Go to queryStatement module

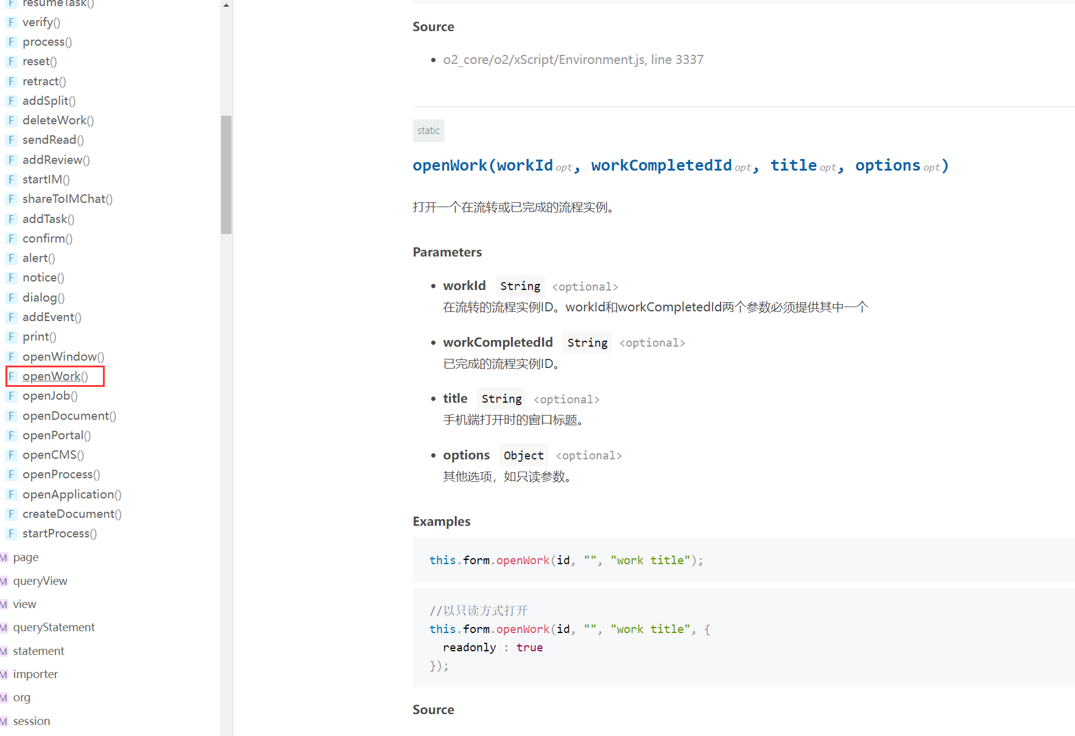click(x=54, y=628)
